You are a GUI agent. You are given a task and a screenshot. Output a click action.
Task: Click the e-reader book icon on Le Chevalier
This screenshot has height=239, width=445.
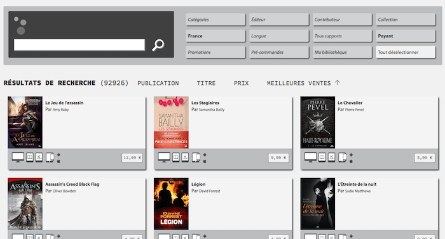322,157
